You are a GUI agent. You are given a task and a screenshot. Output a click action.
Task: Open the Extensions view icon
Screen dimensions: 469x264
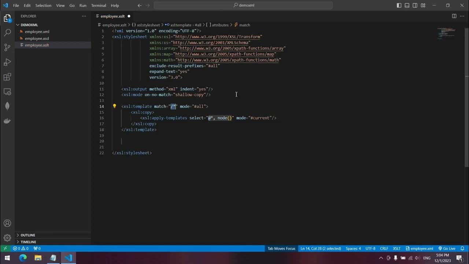(x=7, y=77)
